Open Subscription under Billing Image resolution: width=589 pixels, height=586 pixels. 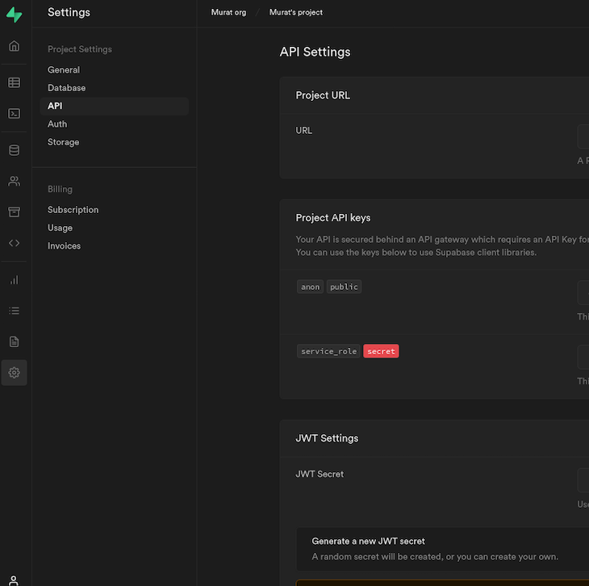(x=73, y=210)
